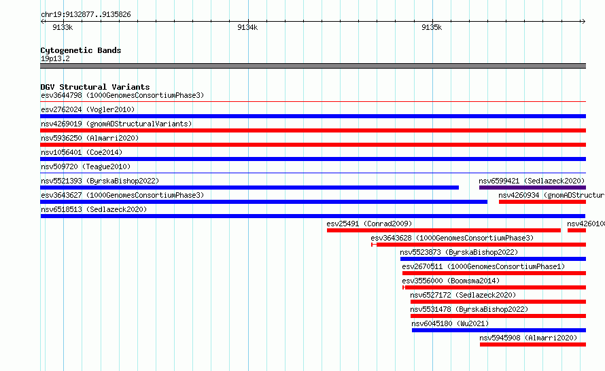Open nsv5523873 (ByrskaBishop2022) label
Screen dimensions: 605x371
click(x=459, y=252)
